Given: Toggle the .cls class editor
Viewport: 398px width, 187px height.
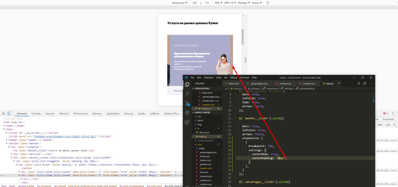Looking at the screenshot, I should point(388,125).
